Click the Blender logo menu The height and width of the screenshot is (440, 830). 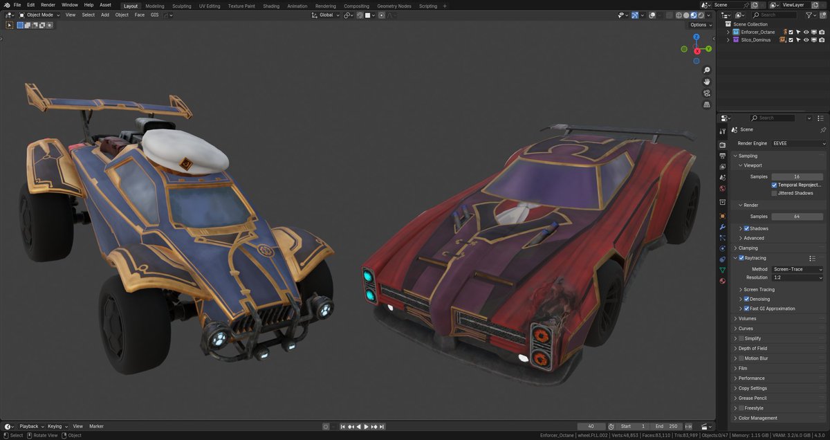click(x=6, y=5)
